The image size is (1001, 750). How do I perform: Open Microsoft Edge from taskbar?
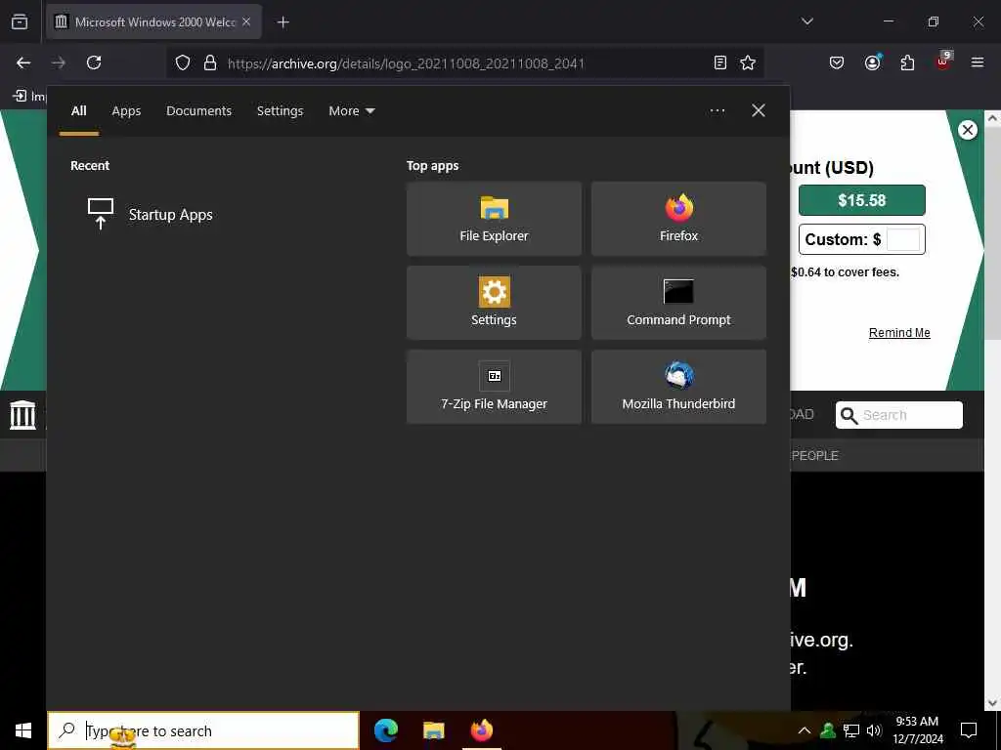click(385, 730)
